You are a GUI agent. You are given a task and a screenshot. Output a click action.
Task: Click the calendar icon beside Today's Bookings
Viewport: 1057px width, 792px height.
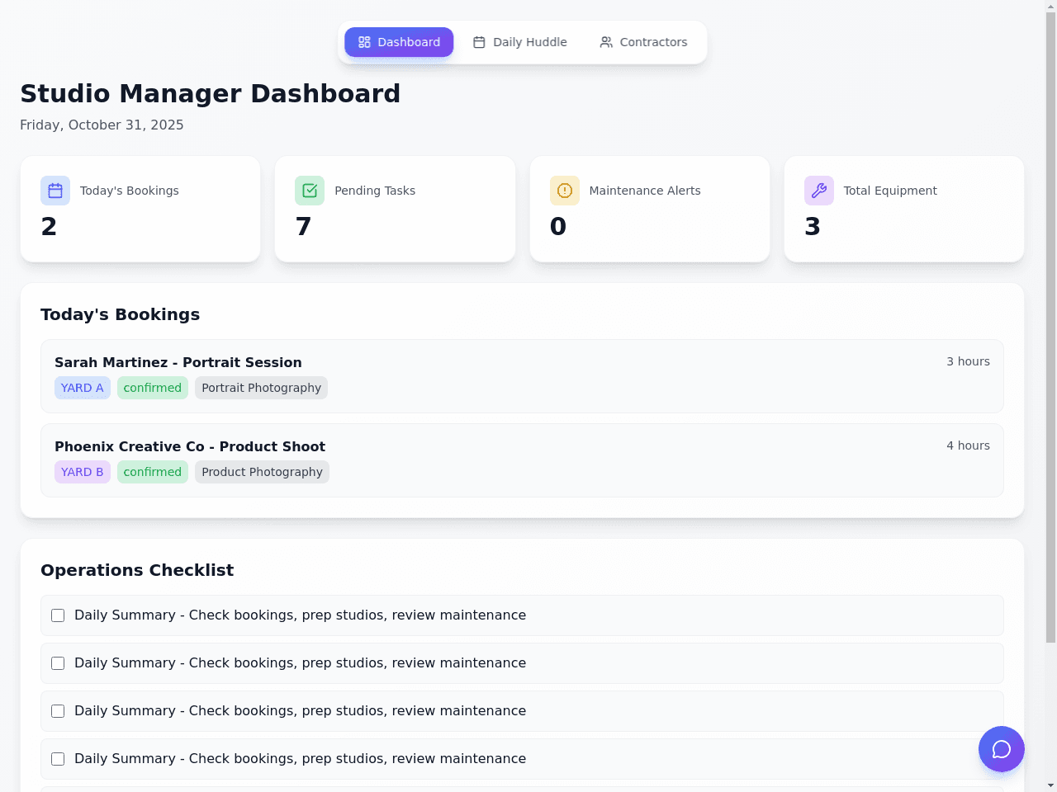[x=55, y=191]
